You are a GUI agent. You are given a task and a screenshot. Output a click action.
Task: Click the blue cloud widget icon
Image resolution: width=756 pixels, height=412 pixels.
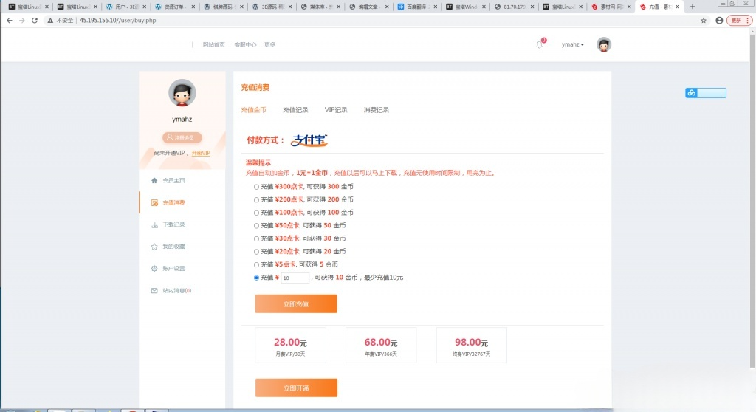point(692,93)
